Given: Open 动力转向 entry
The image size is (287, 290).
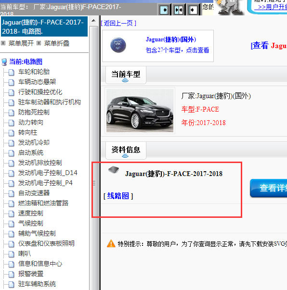Looking at the screenshot, I should point(31,123).
